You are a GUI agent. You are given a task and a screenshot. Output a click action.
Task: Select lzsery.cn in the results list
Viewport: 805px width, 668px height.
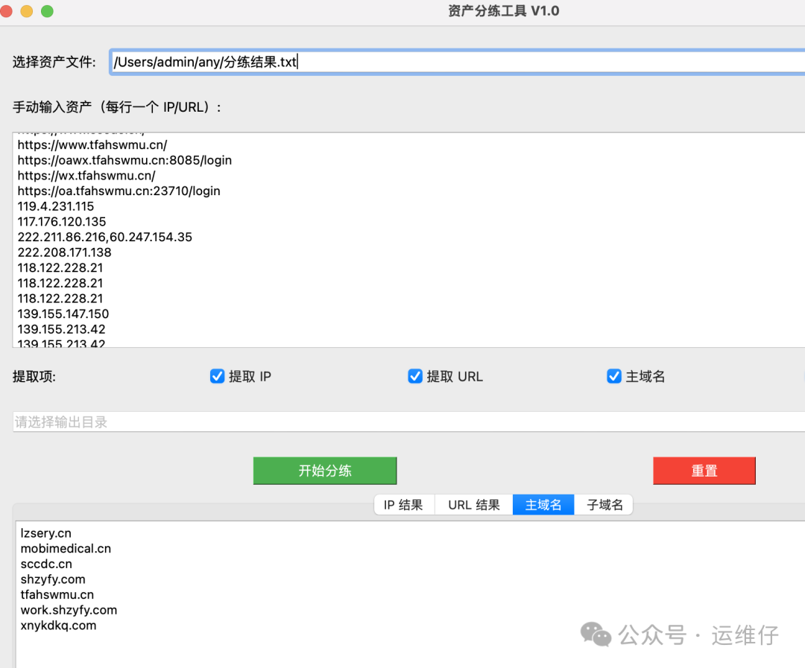point(46,533)
